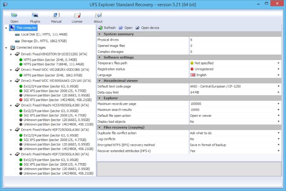Click the Complex storages row label
The image size is (286, 191).
tap(110, 52)
